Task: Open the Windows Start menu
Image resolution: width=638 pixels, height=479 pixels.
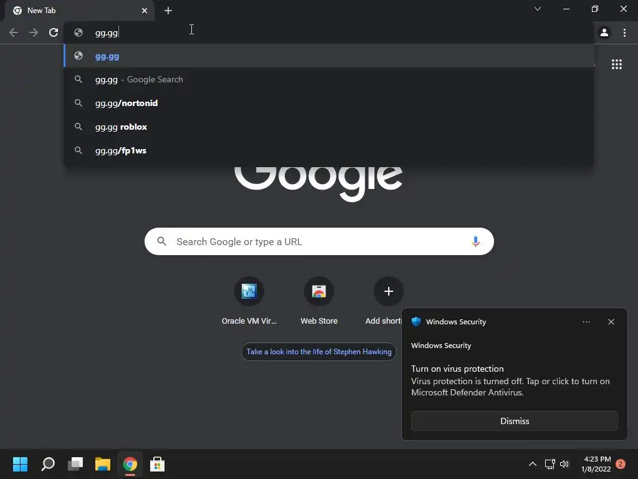Action: pyautogui.click(x=20, y=464)
